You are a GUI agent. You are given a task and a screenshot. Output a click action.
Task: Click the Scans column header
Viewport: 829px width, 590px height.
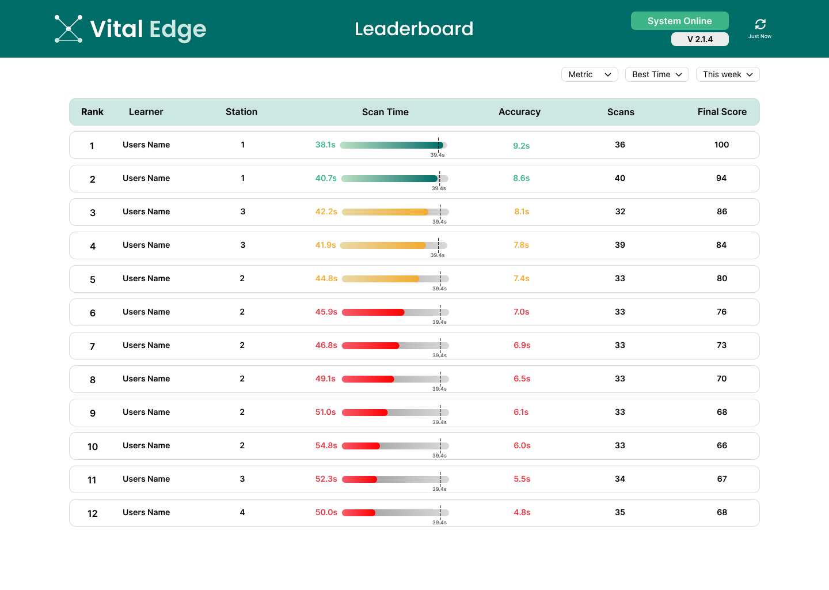[621, 112]
